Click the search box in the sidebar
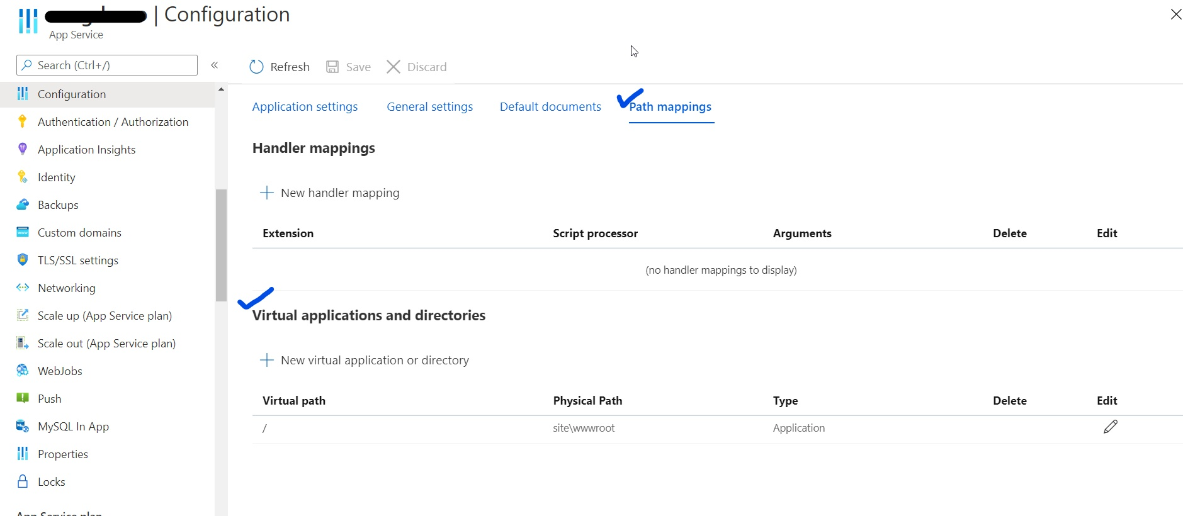This screenshot has height=516, width=1183. [106, 65]
